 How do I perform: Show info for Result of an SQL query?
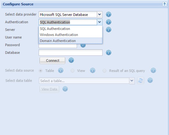(x=153, y=70)
